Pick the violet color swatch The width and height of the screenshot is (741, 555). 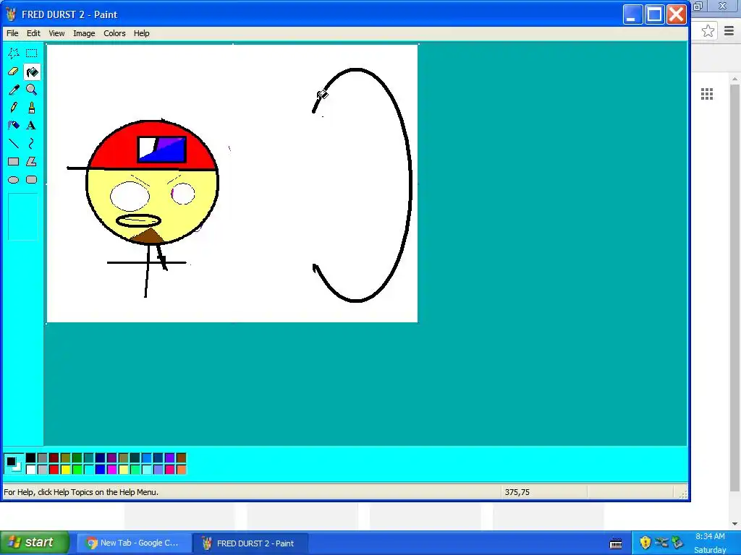tap(169, 457)
